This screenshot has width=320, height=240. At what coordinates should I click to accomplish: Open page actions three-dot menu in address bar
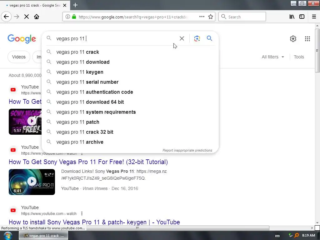pyautogui.click(x=202, y=17)
